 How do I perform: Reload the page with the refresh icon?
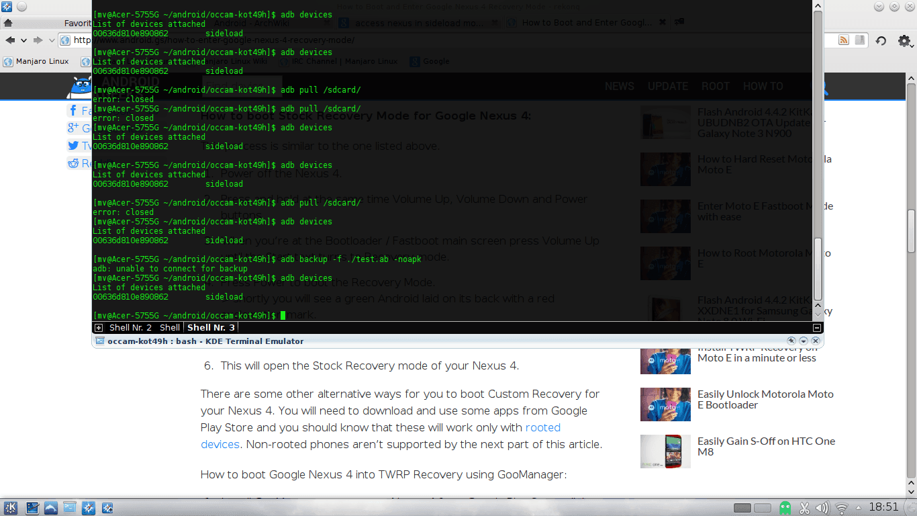point(881,41)
